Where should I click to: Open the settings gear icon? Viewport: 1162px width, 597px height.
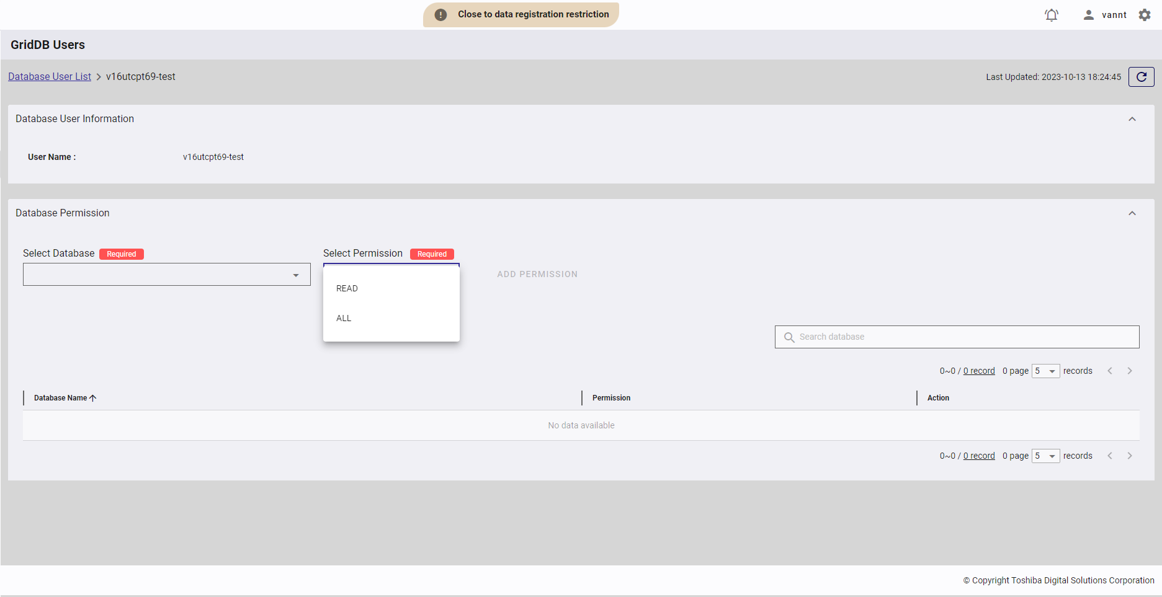tap(1145, 15)
